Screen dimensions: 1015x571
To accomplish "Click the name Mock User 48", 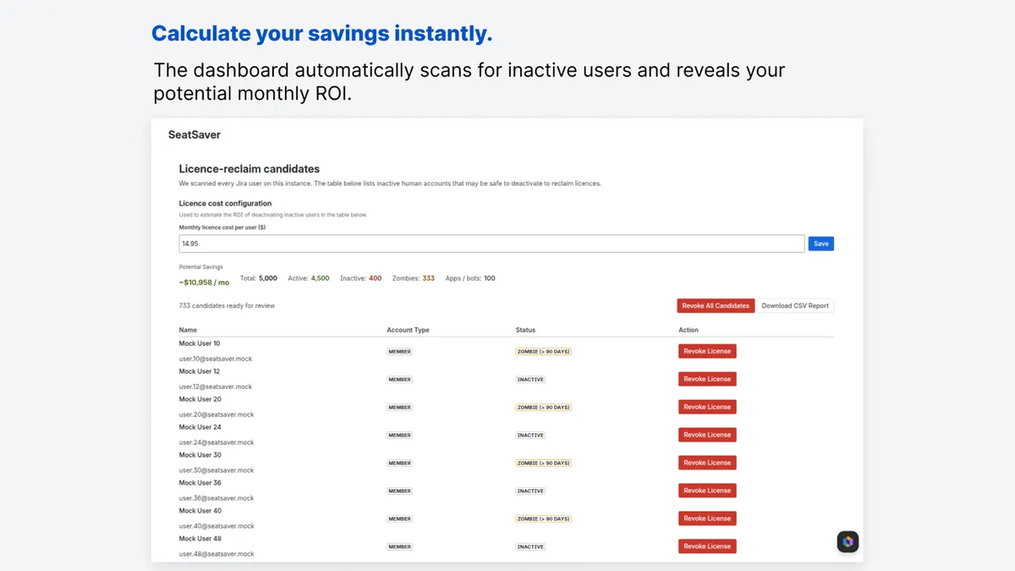I will pos(200,539).
